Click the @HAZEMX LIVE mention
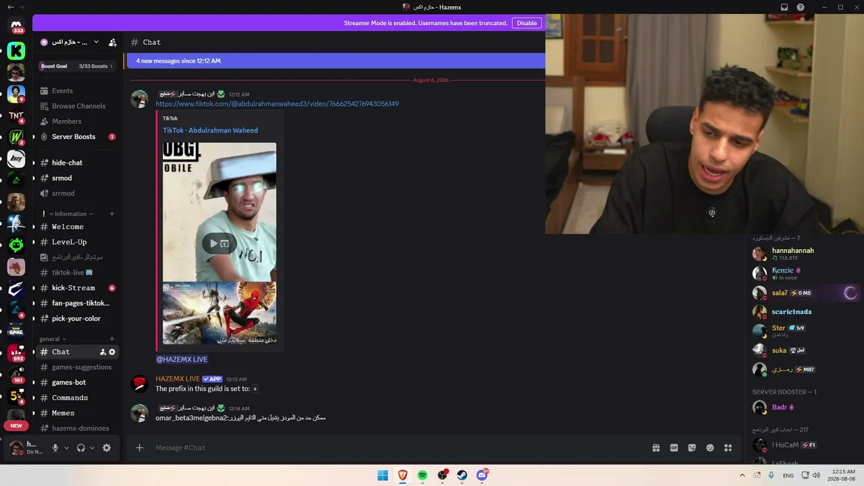The image size is (864, 486). pyautogui.click(x=182, y=359)
